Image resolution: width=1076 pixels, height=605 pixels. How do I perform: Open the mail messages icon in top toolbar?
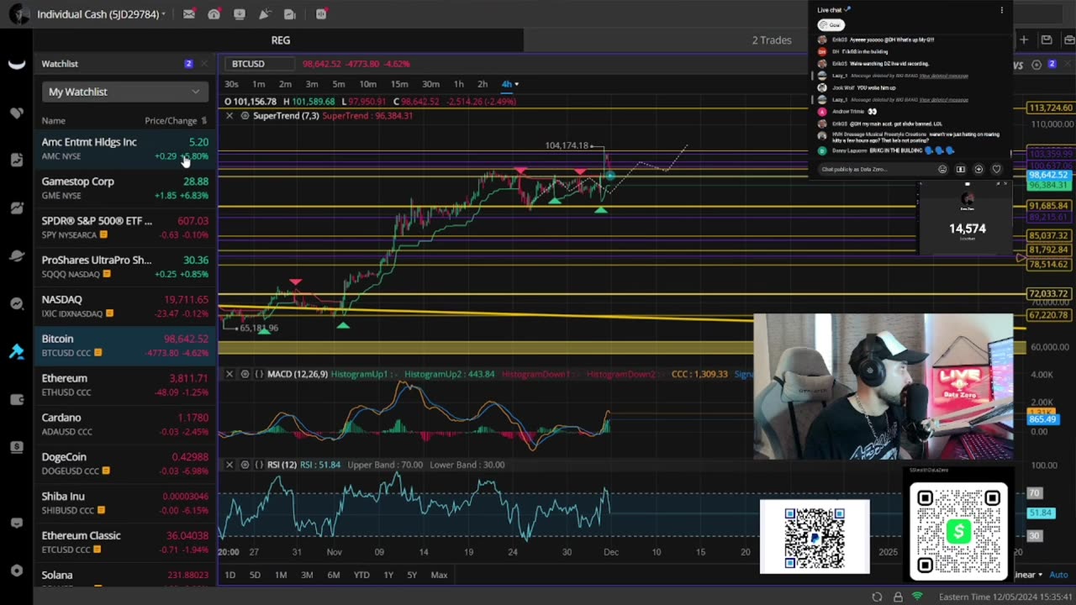click(189, 14)
